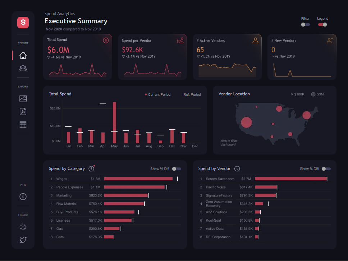Screen dimensions: 348x261
Task: Toggle Show % Diff for Spend by Category
Action: tap(177, 169)
